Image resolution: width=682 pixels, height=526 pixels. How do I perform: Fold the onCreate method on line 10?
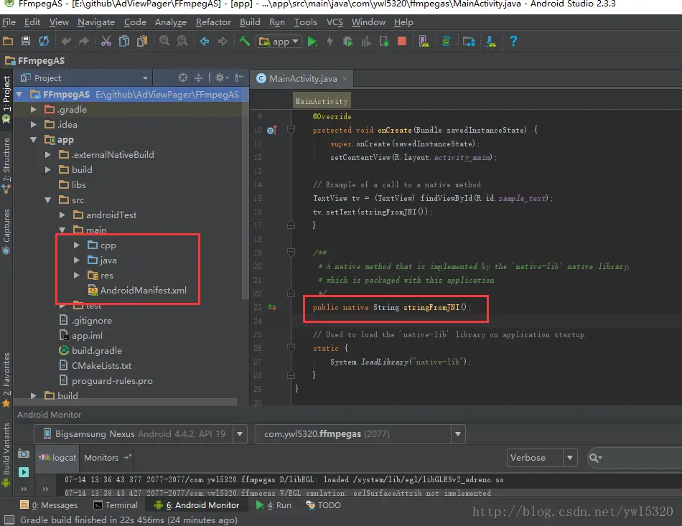pos(291,130)
